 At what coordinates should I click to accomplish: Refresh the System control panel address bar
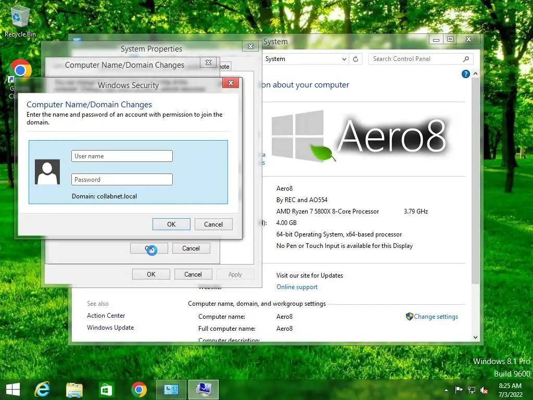(356, 59)
